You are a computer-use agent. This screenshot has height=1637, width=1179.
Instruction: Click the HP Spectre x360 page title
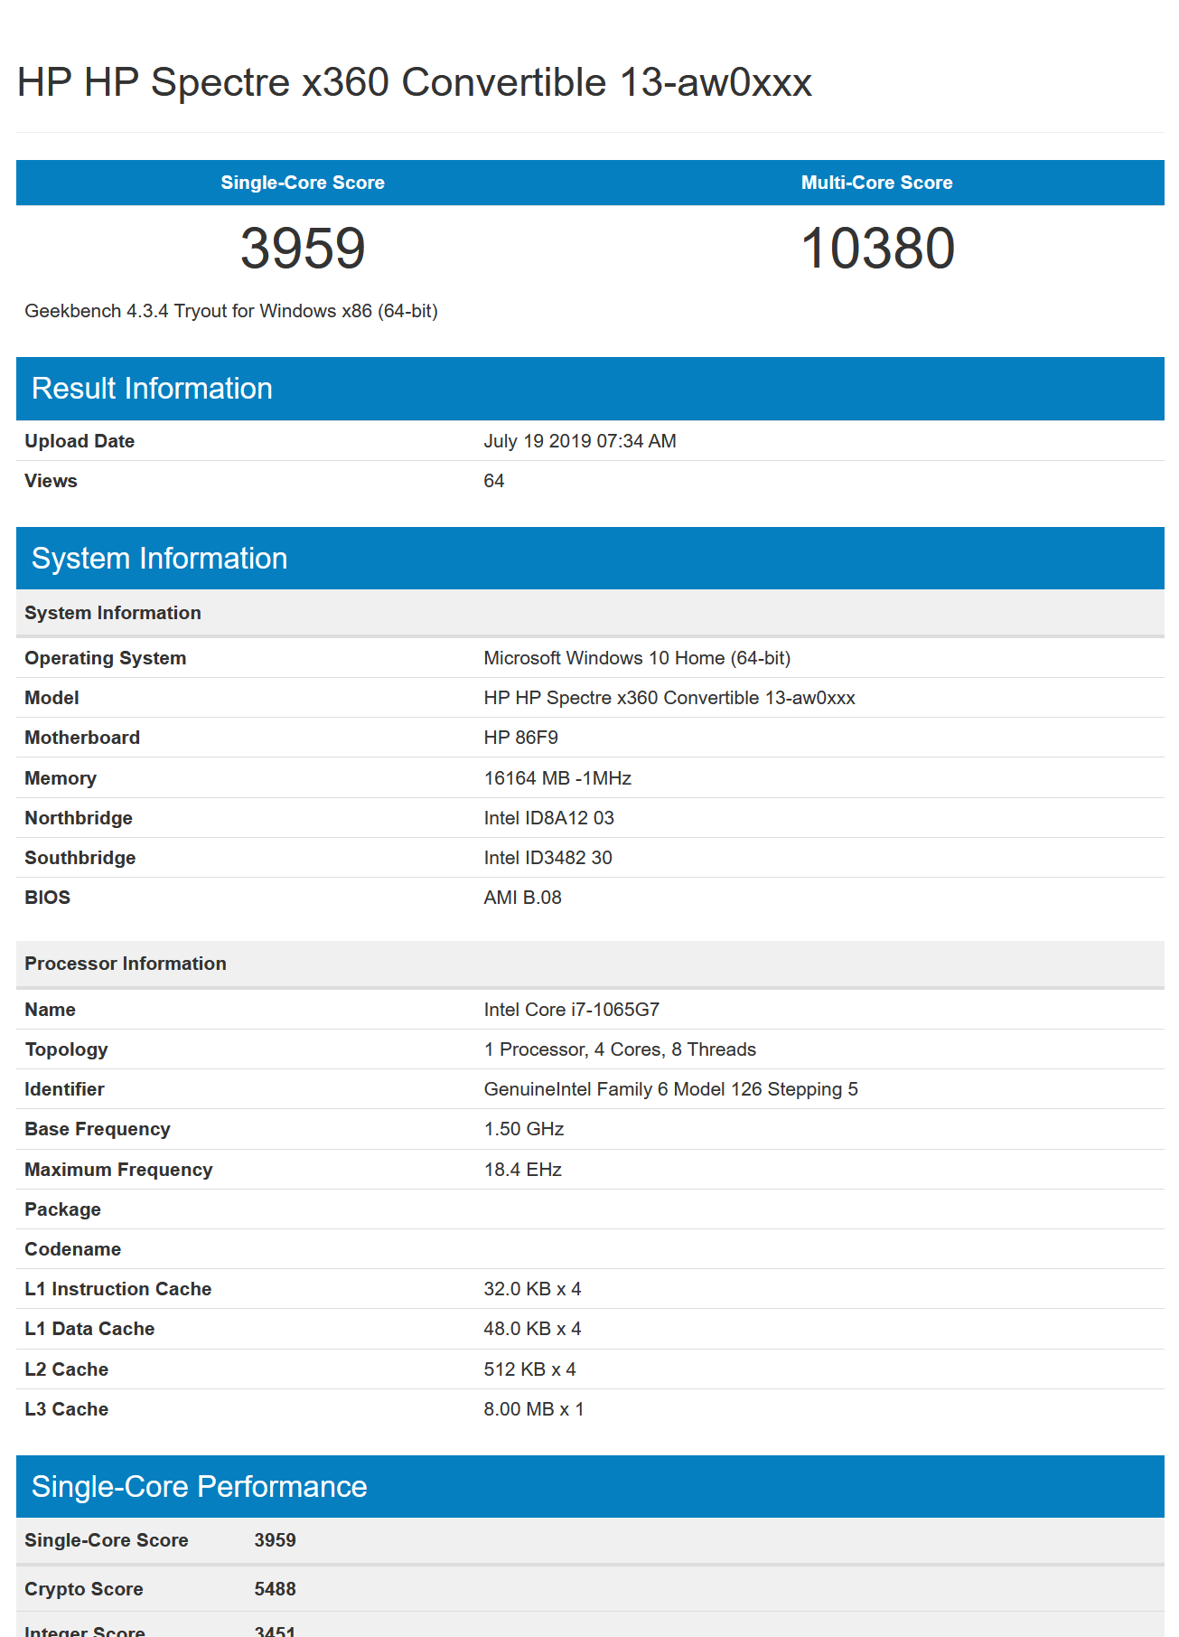[414, 82]
